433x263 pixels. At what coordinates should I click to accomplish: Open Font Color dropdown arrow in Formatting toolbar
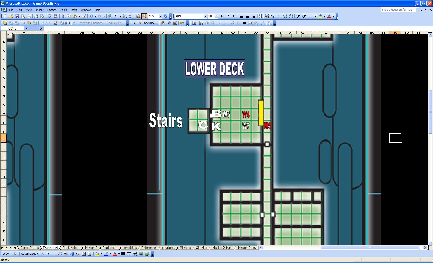(x=333, y=16)
